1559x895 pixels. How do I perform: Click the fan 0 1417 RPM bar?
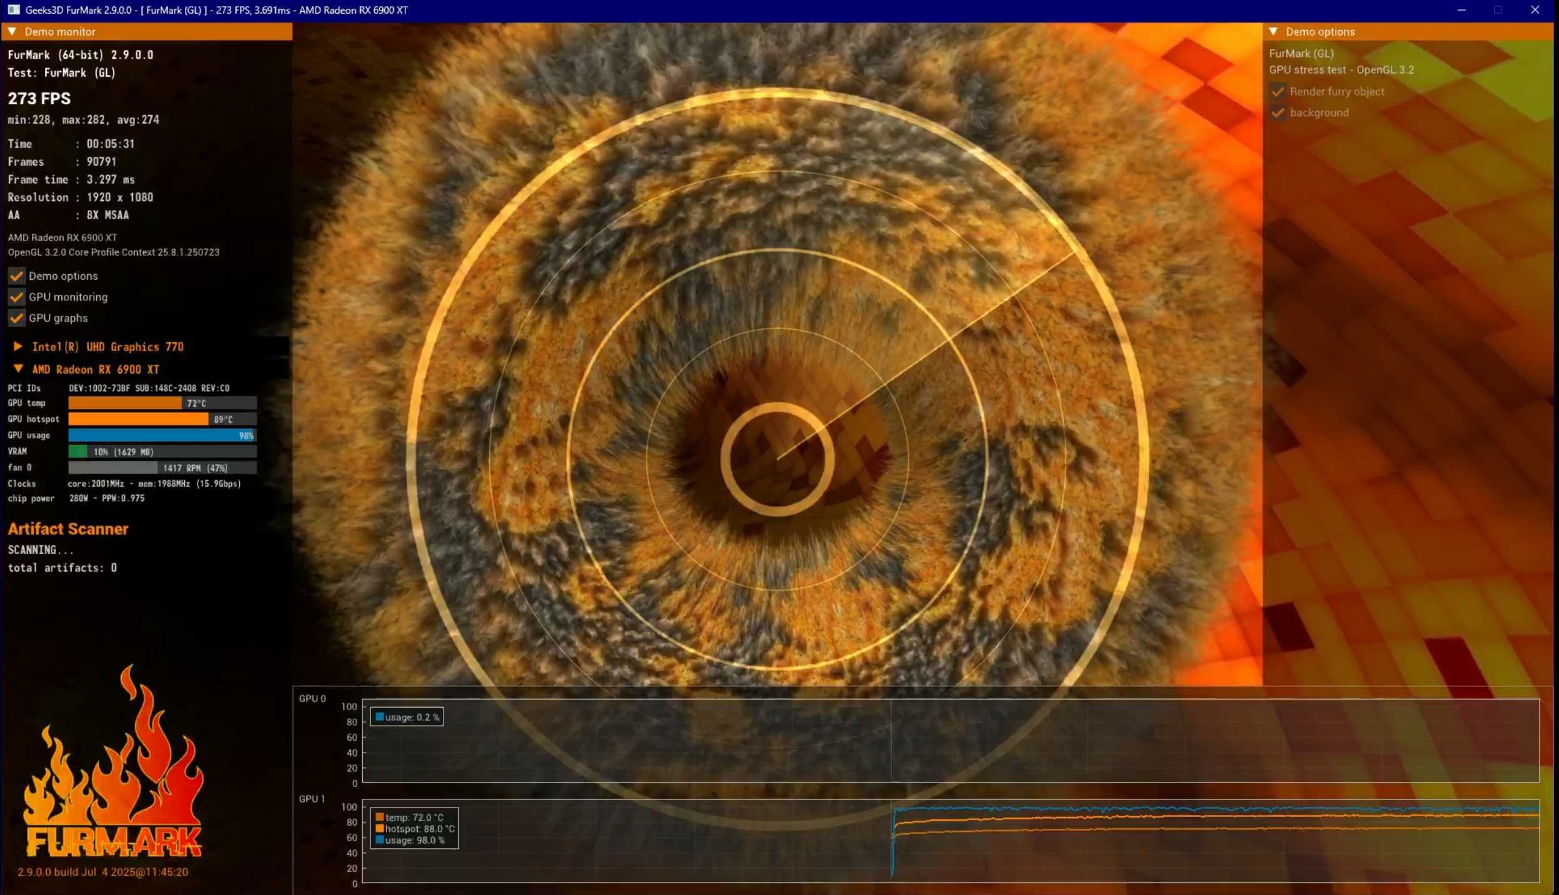[162, 467]
